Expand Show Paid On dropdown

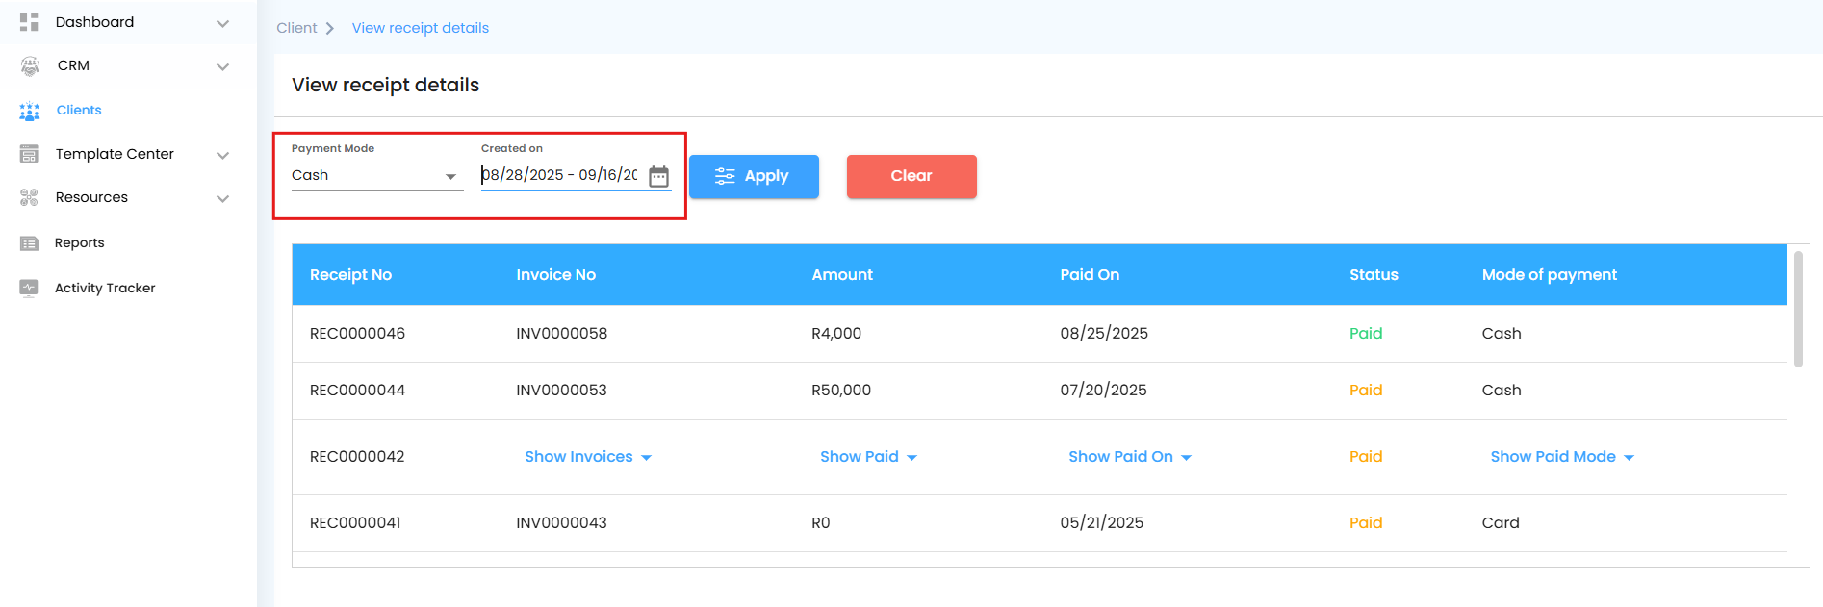pos(1130,457)
